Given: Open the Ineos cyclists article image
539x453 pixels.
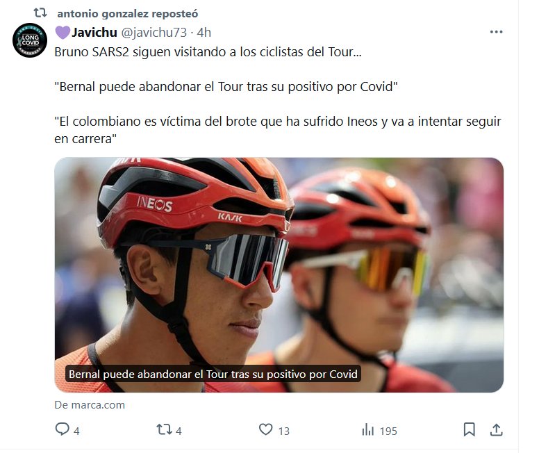Looking at the screenshot, I should [x=279, y=275].
